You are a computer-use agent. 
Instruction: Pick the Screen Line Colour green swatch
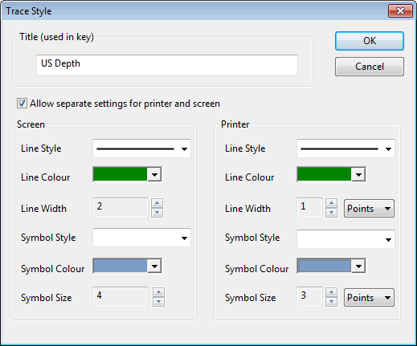coord(121,174)
